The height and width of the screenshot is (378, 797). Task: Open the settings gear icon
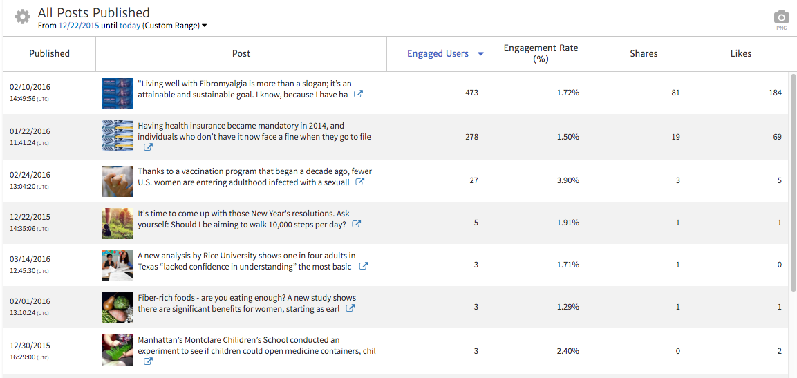tap(22, 17)
